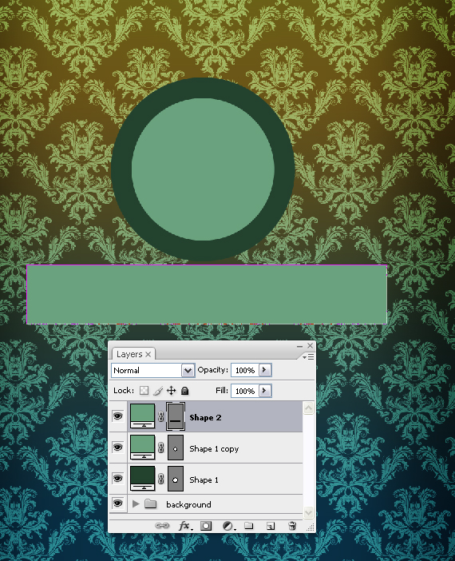Click the Shape 1 copy fill color thumbnail
This screenshot has height=561, width=455.
pyautogui.click(x=143, y=448)
